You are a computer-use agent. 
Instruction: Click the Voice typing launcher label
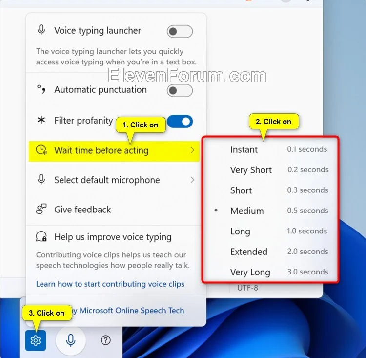(x=98, y=31)
